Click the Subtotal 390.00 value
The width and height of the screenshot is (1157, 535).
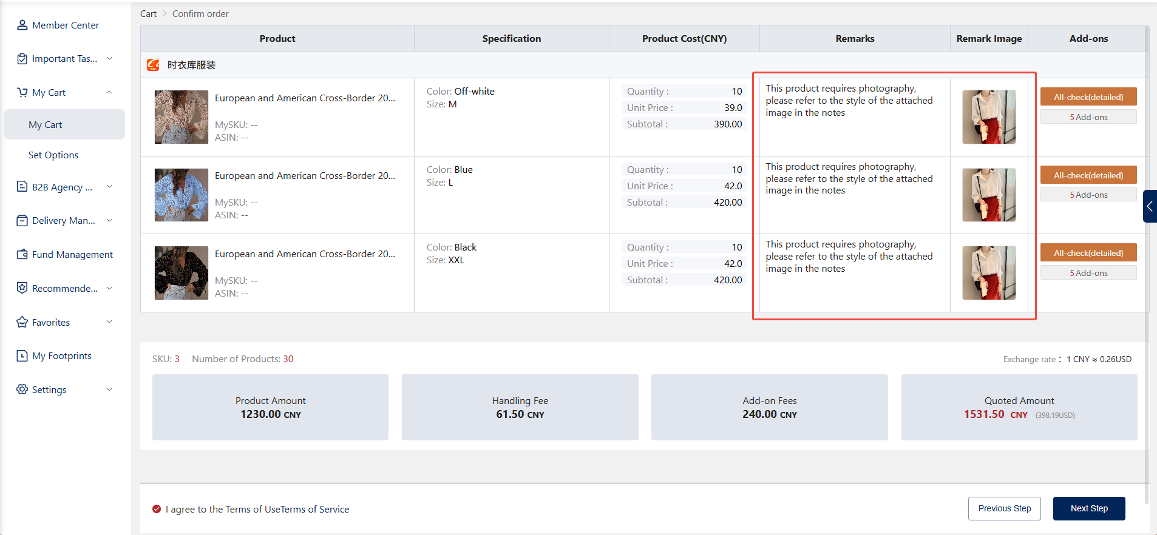728,124
